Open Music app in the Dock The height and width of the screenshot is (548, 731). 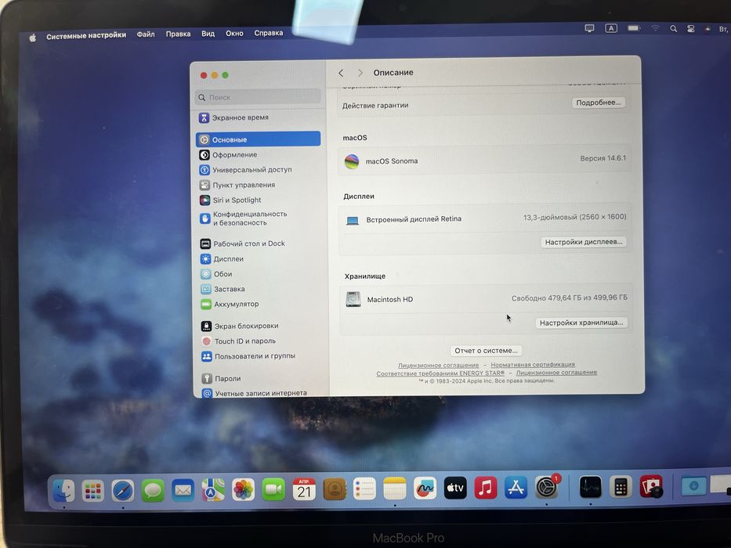click(x=485, y=488)
